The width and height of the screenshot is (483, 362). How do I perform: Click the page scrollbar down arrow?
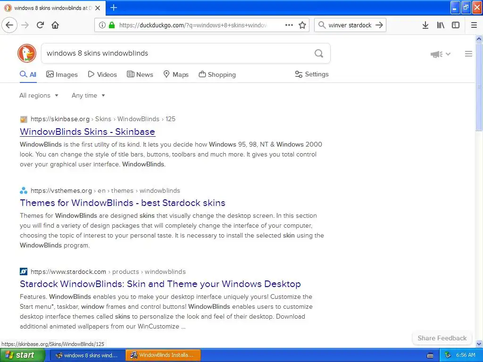tap(479, 344)
